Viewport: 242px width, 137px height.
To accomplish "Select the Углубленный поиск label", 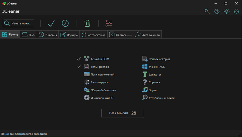I will point(161,98).
